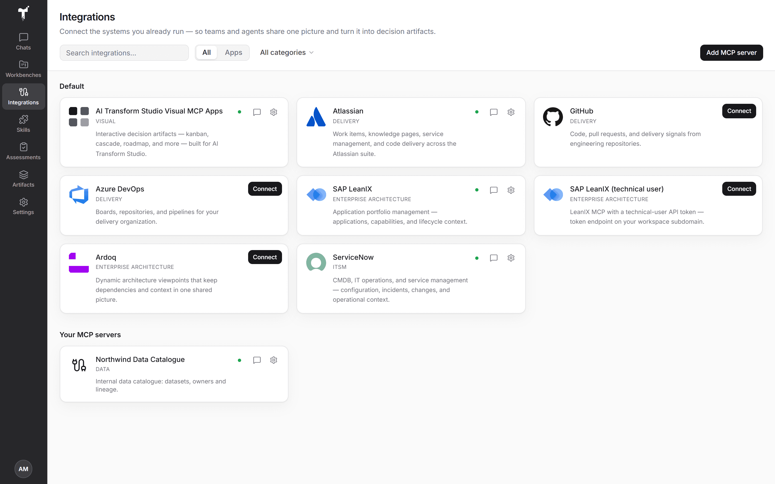Click the Northwind Data Catalogue title
This screenshot has width=775, height=484.
(x=140, y=360)
